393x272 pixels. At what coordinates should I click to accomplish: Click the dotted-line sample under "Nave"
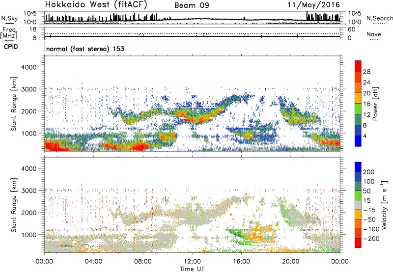pos(374,40)
